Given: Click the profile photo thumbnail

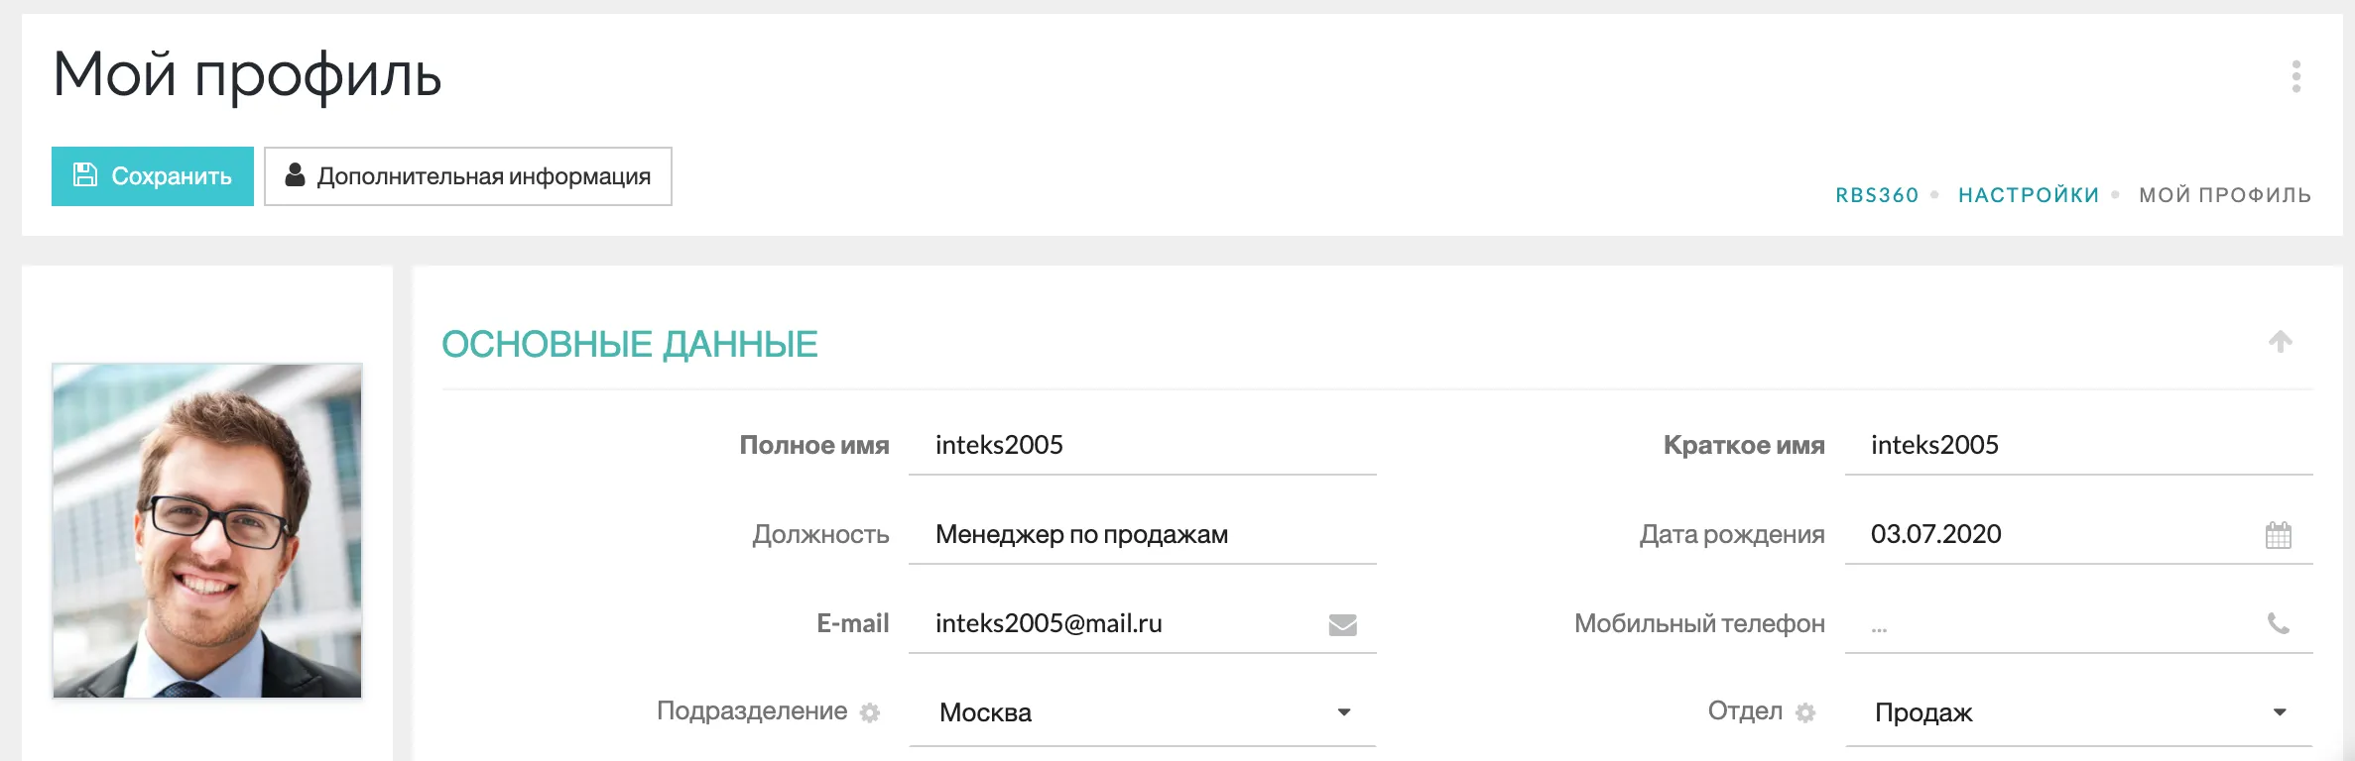Looking at the screenshot, I should coord(207,530).
